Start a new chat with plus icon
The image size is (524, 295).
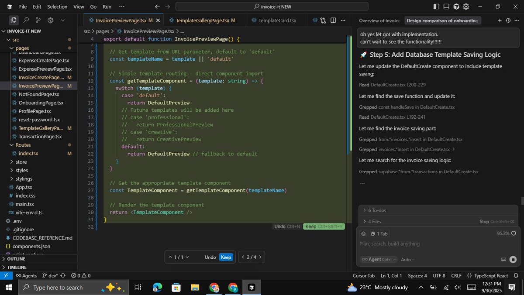pyautogui.click(x=500, y=21)
